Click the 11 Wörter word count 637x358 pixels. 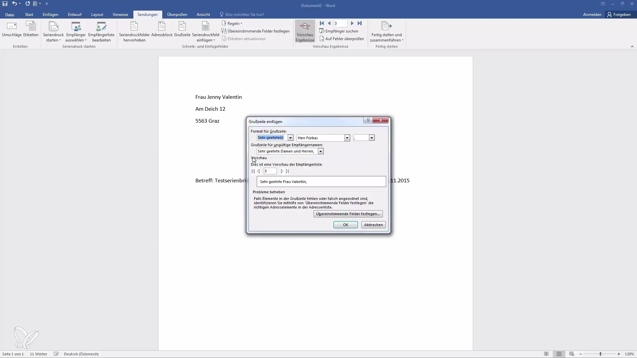(38, 354)
